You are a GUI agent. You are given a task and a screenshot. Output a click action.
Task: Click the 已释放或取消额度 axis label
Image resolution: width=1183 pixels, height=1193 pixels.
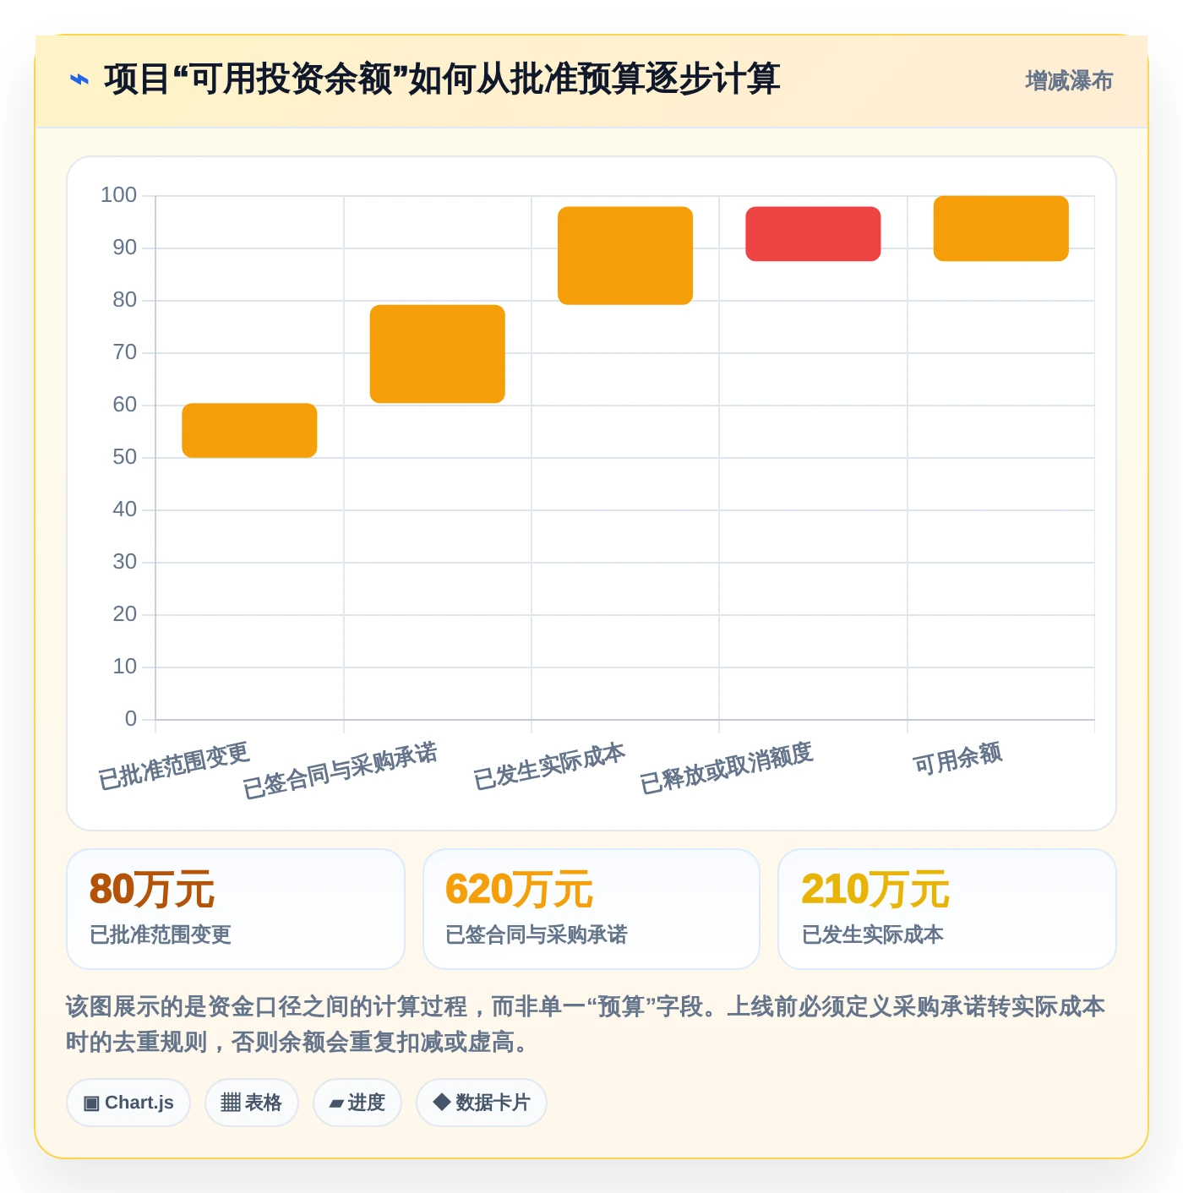(727, 768)
